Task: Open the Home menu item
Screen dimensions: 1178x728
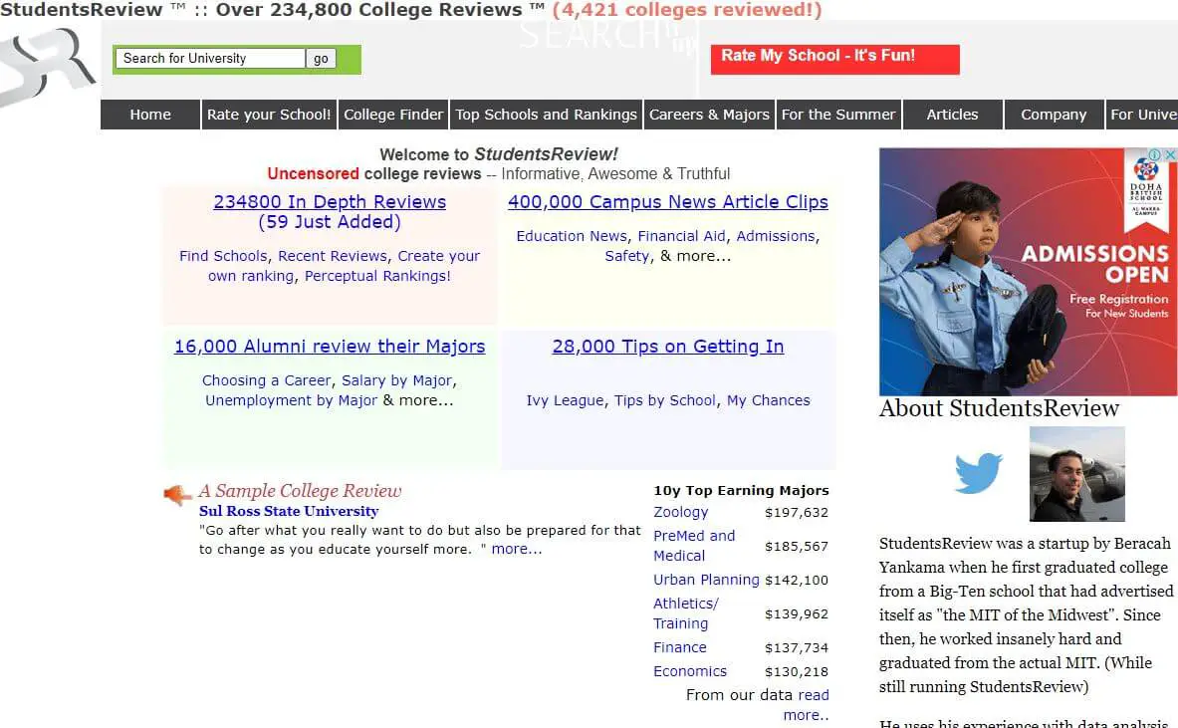Action: coord(150,115)
